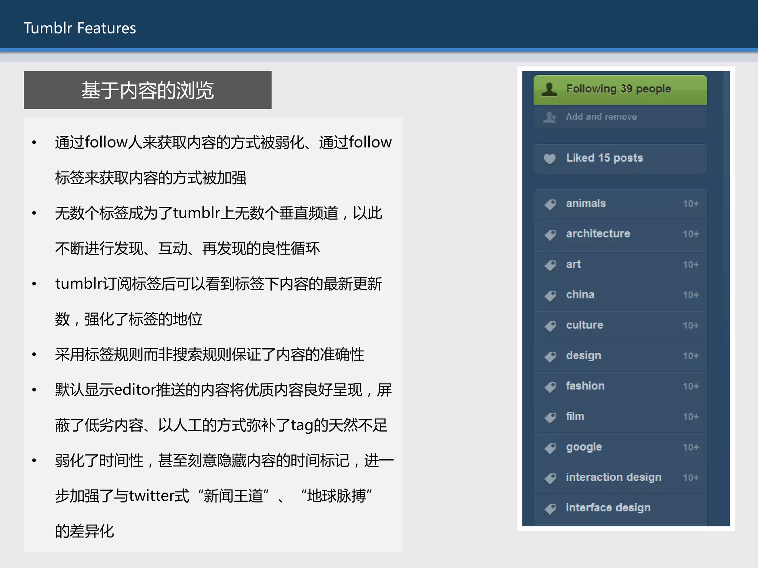Click the tag icon next to film
The height and width of the screenshot is (568, 758).
point(550,417)
